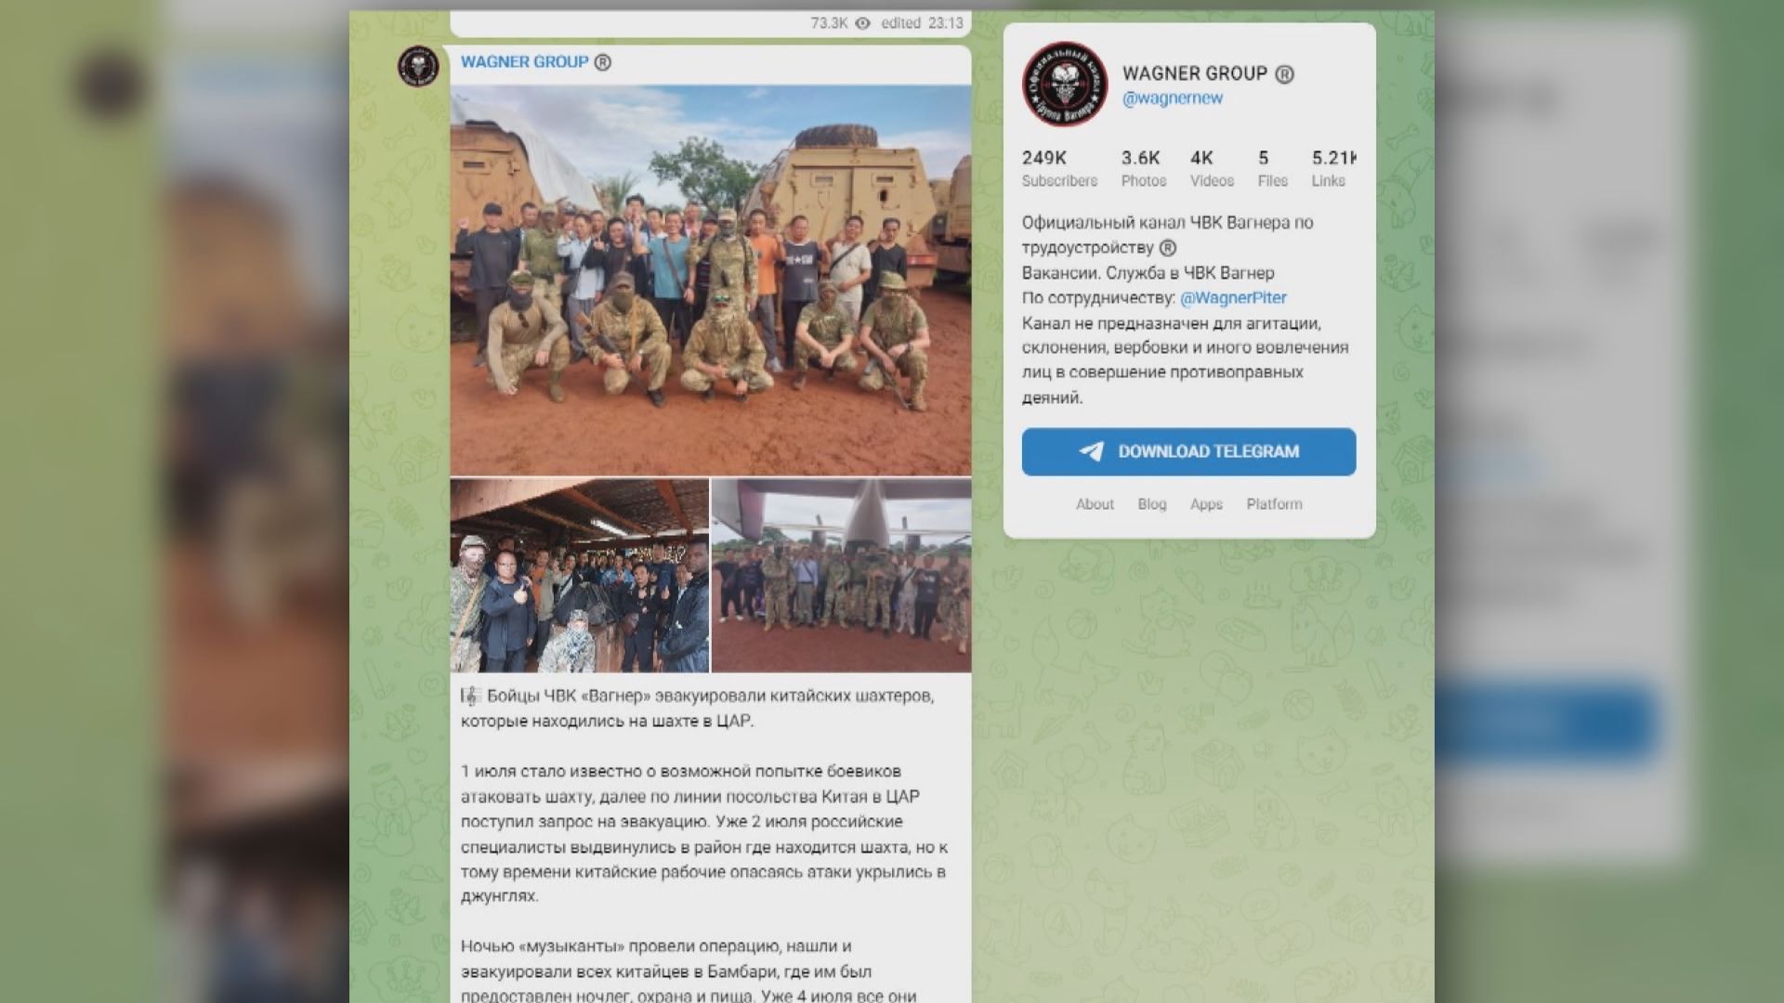This screenshot has width=1784, height=1003.
Task: Open the Blog footer link
Action: tap(1151, 504)
